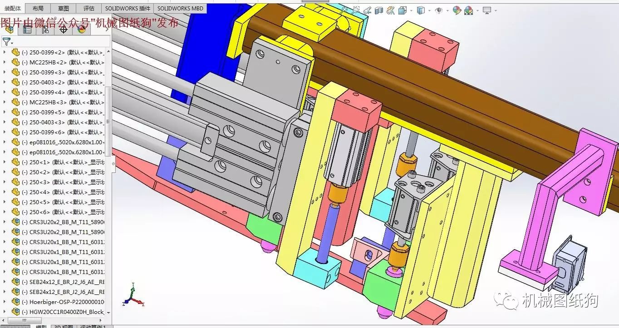Select the MC225HB<2> row text

pyautogui.click(x=63, y=62)
